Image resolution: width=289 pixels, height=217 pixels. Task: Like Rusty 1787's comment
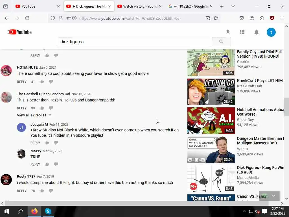click(42, 191)
